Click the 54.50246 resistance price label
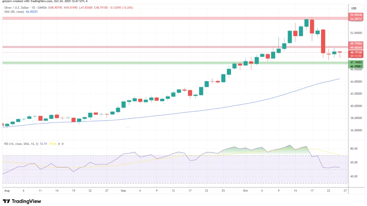Image resolution: width=367 pixels, height=206 pixels. [357, 15]
